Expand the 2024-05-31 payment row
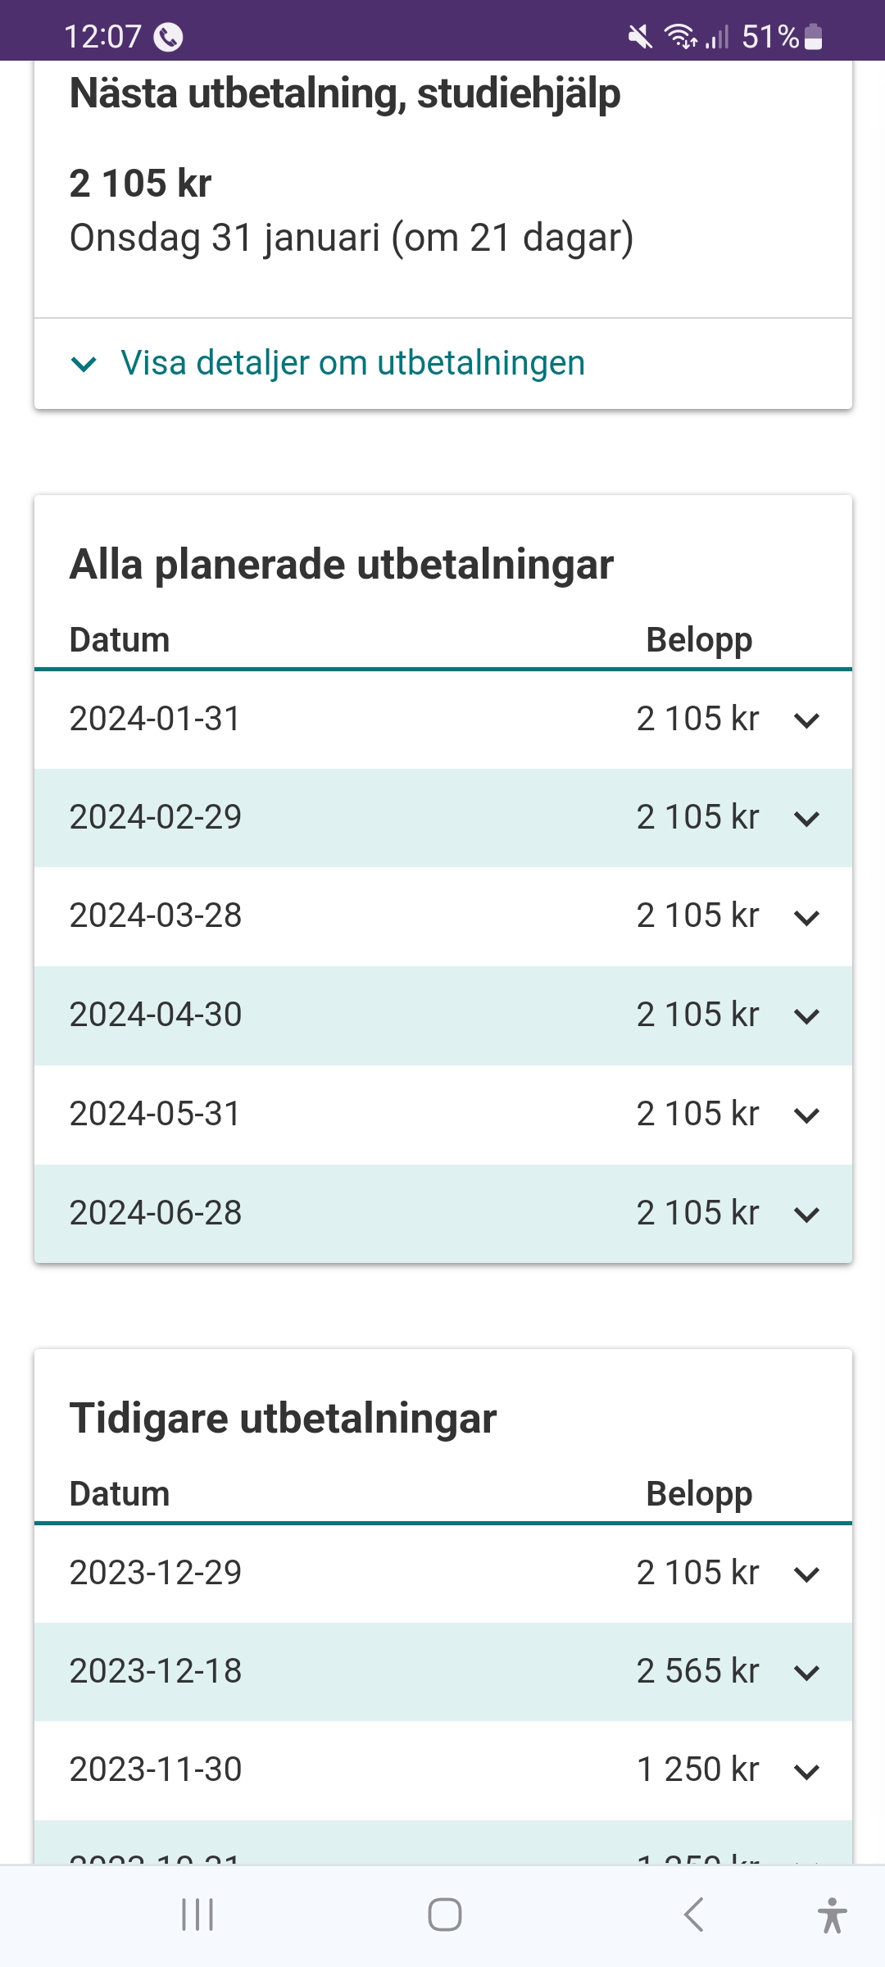The image size is (885, 1967). 806,1115
